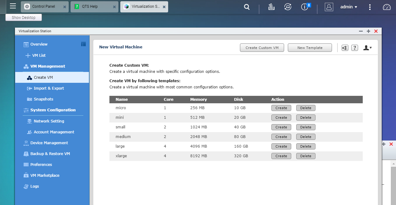The height and width of the screenshot is (205, 396).
Task: Delete the medium template
Action: pyautogui.click(x=306, y=137)
